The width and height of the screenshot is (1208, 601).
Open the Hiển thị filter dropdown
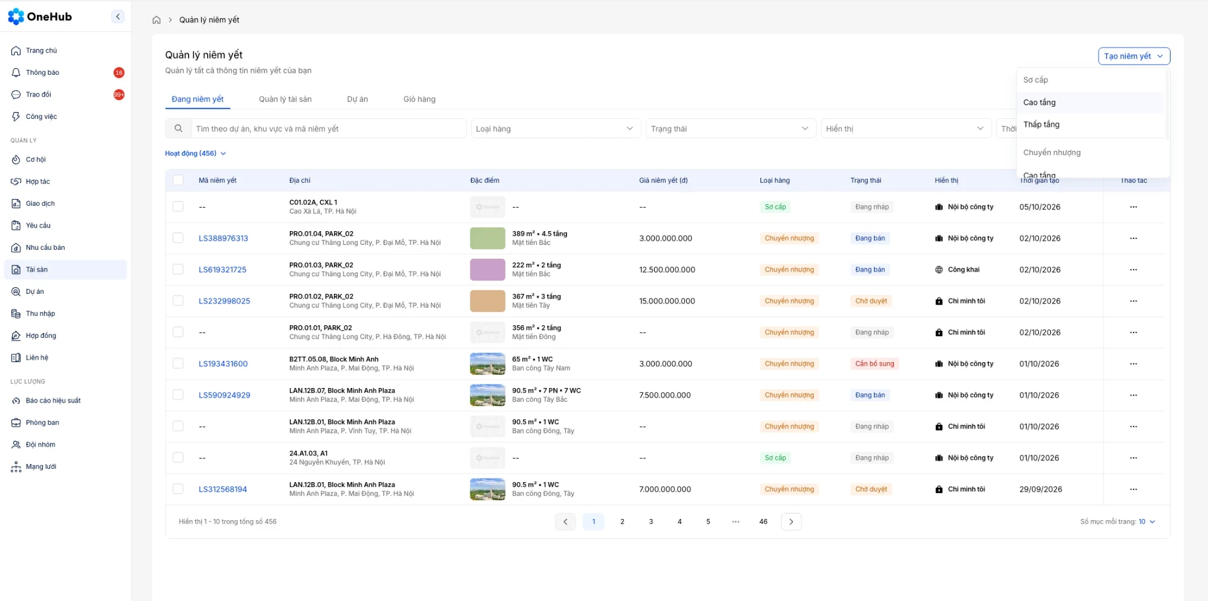[906, 129]
